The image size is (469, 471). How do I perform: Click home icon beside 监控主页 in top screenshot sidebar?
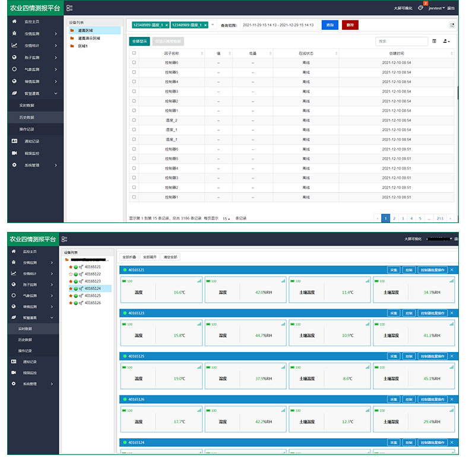(14, 21)
